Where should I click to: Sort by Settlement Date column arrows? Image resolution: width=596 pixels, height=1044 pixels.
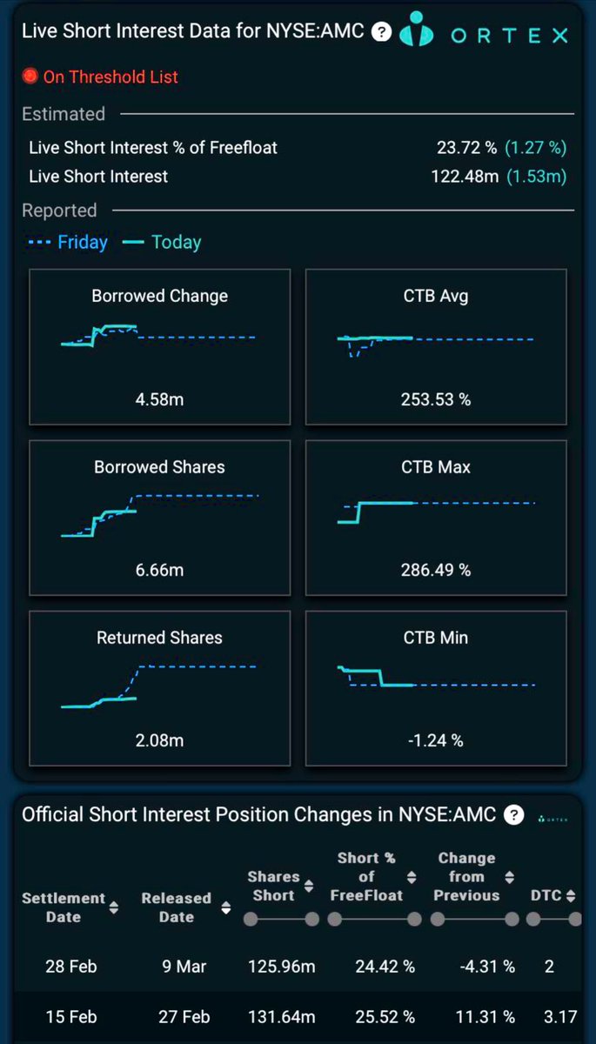pyautogui.click(x=113, y=907)
